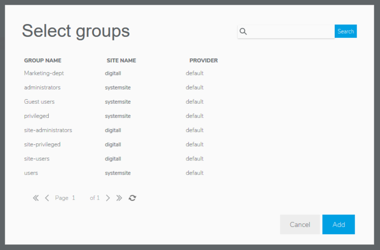Click default provider in users row
380x250 pixels.
[x=195, y=173]
